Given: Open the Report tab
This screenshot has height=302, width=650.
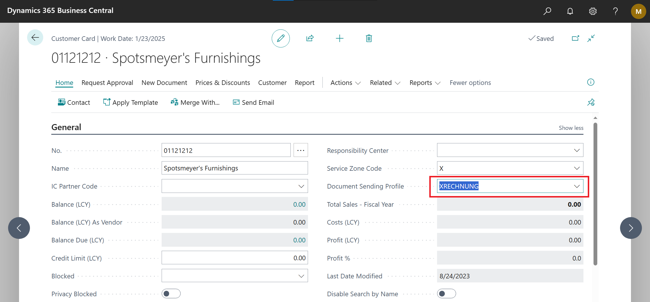Looking at the screenshot, I should [x=305, y=83].
